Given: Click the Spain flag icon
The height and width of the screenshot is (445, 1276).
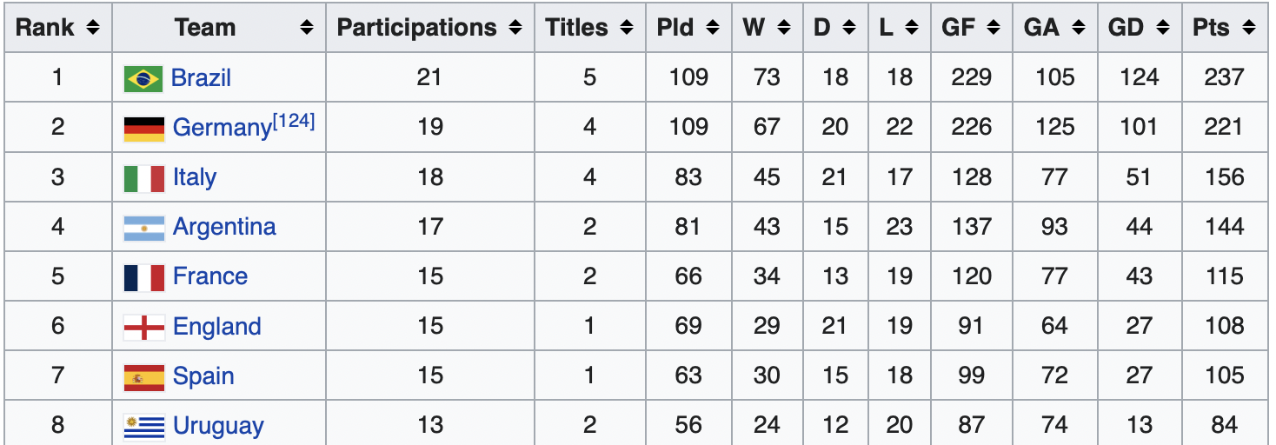Looking at the screenshot, I should point(143,378).
